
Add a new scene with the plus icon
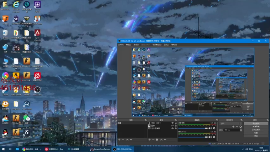119,140
